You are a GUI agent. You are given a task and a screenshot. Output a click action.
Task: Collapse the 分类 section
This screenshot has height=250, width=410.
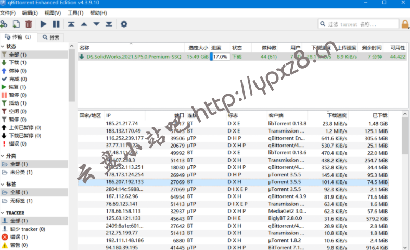3,156
